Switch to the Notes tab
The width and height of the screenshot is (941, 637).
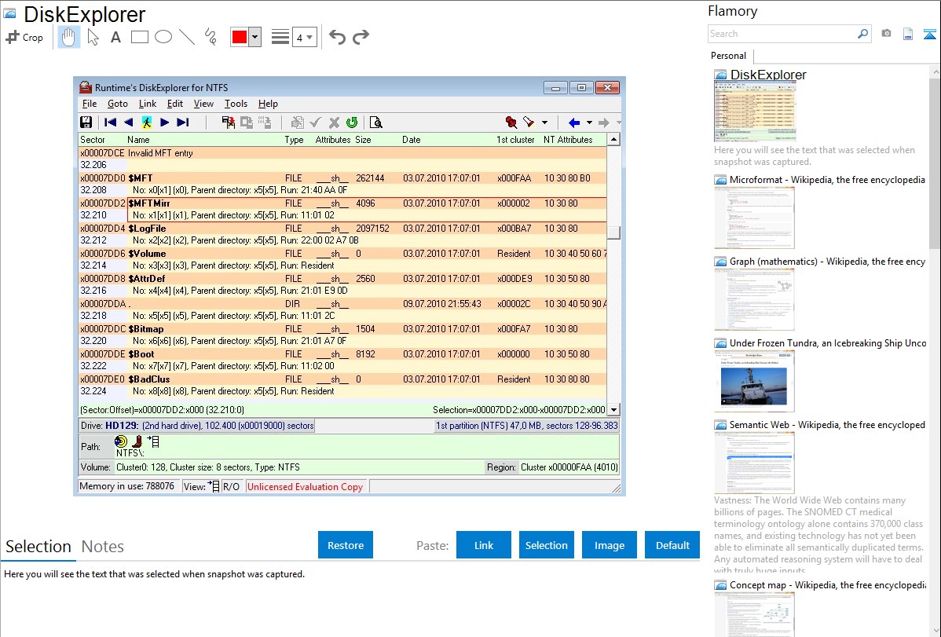pyautogui.click(x=103, y=547)
